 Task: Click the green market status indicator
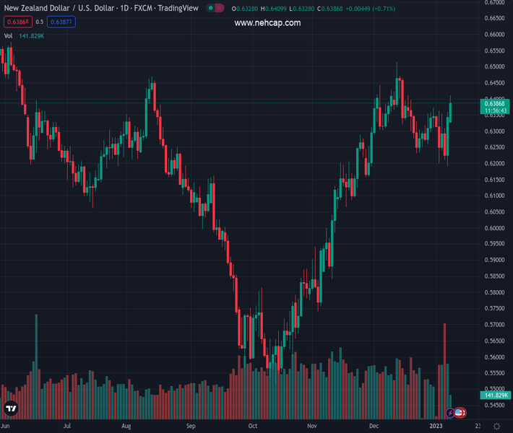point(210,9)
